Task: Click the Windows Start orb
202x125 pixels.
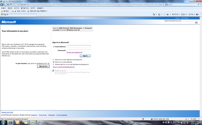Action: (x=3, y=123)
